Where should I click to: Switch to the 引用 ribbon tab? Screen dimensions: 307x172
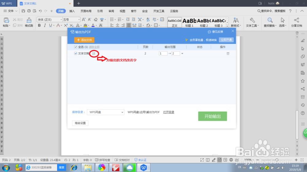click(100, 11)
